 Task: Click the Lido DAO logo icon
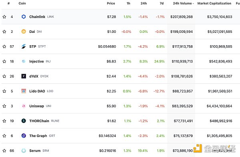pos(24,91)
